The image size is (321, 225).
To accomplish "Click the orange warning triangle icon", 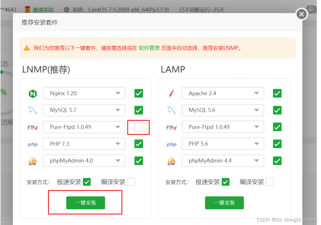I will pos(27,48).
